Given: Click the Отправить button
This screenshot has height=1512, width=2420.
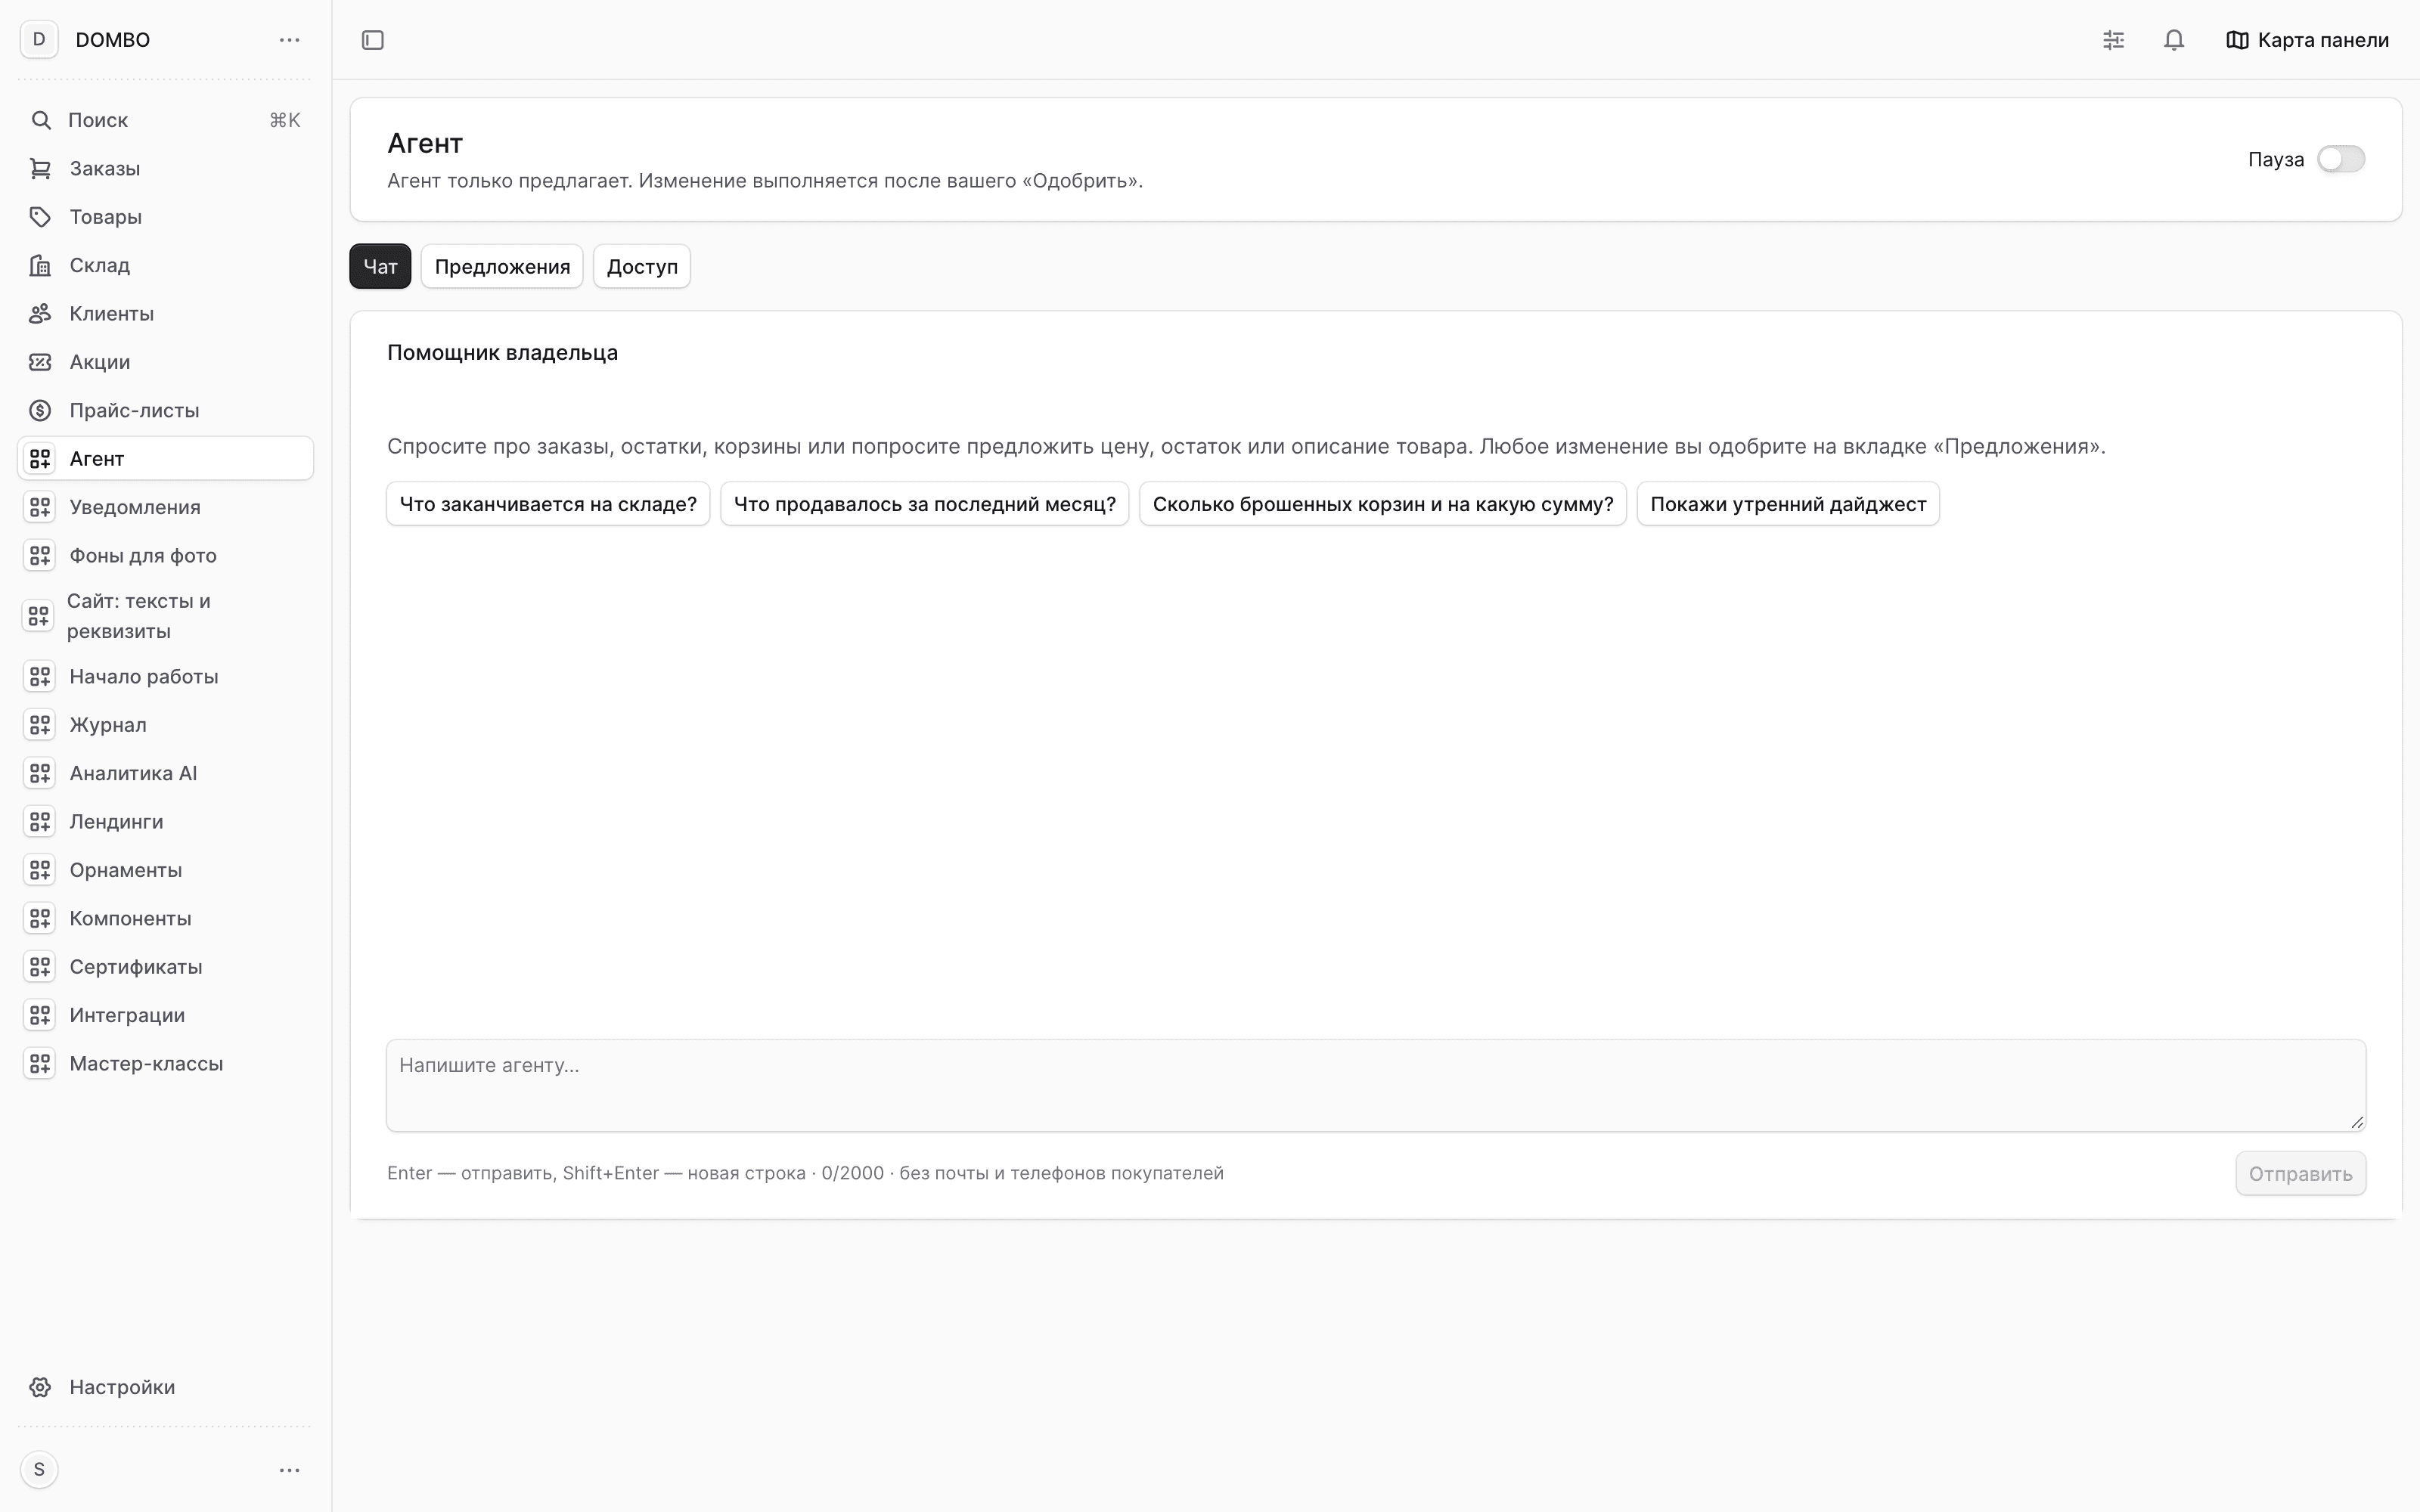Looking at the screenshot, I should pyautogui.click(x=2301, y=1174).
